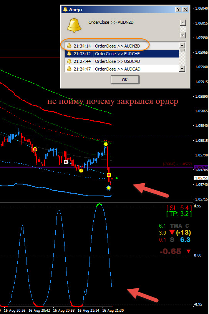Click the -0.65 oscillator value
Screen dimensions: 209x314
tap(171, 252)
